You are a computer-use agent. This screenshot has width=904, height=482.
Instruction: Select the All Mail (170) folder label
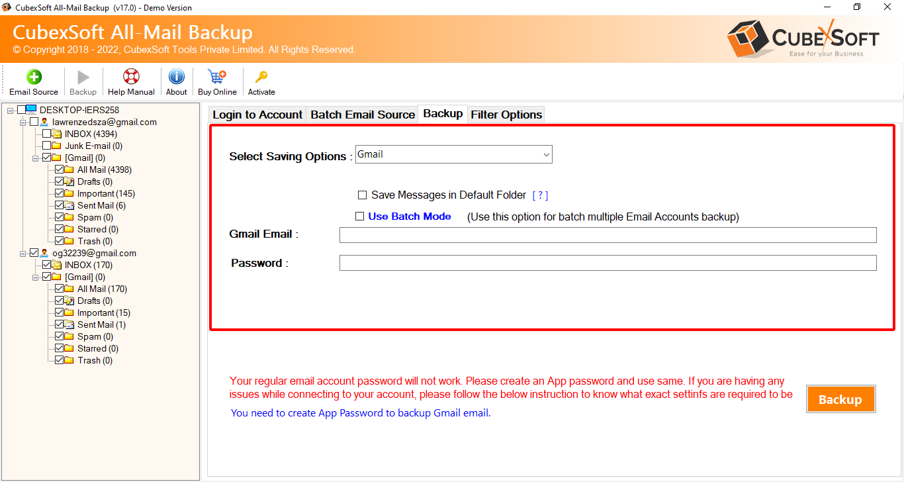pyautogui.click(x=102, y=289)
